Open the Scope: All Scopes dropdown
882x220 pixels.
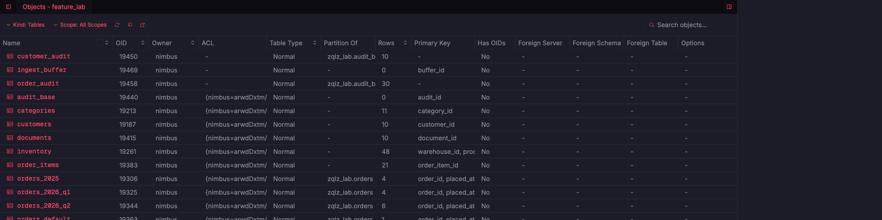click(x=80, y=25)
